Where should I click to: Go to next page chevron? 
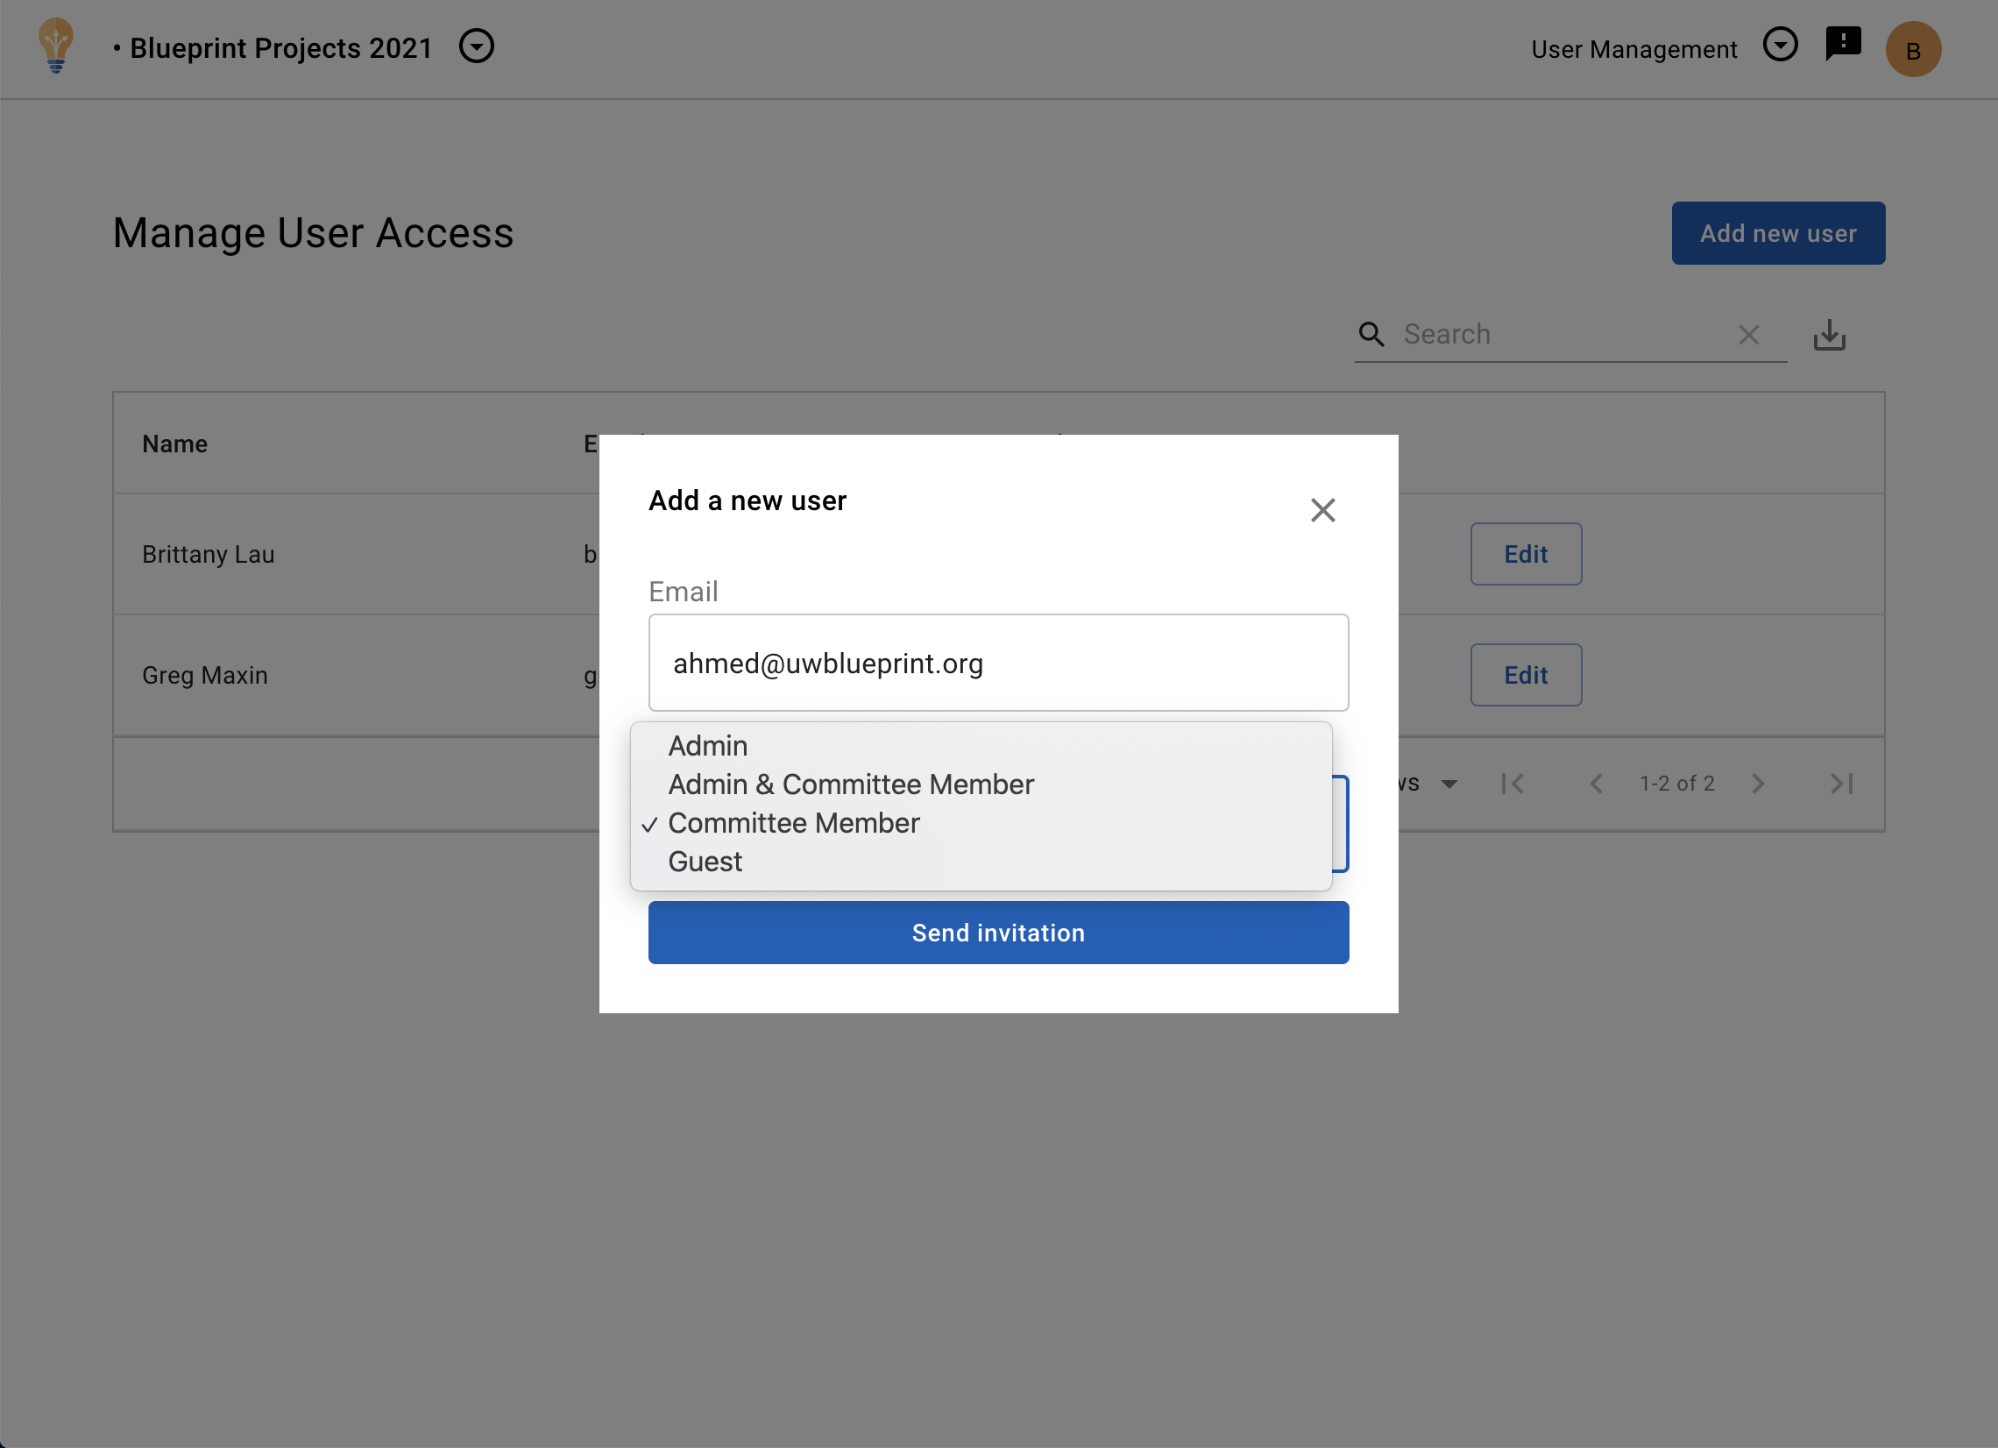pos(1758,784)
